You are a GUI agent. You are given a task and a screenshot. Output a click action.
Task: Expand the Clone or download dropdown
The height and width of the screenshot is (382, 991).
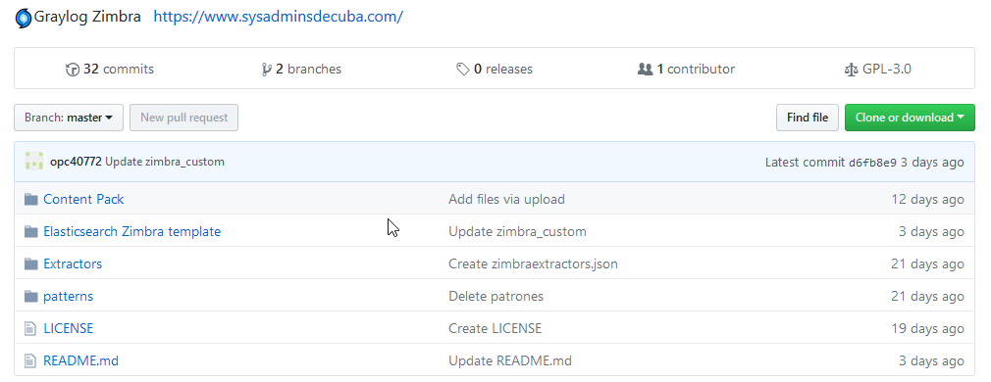(910, 118)
